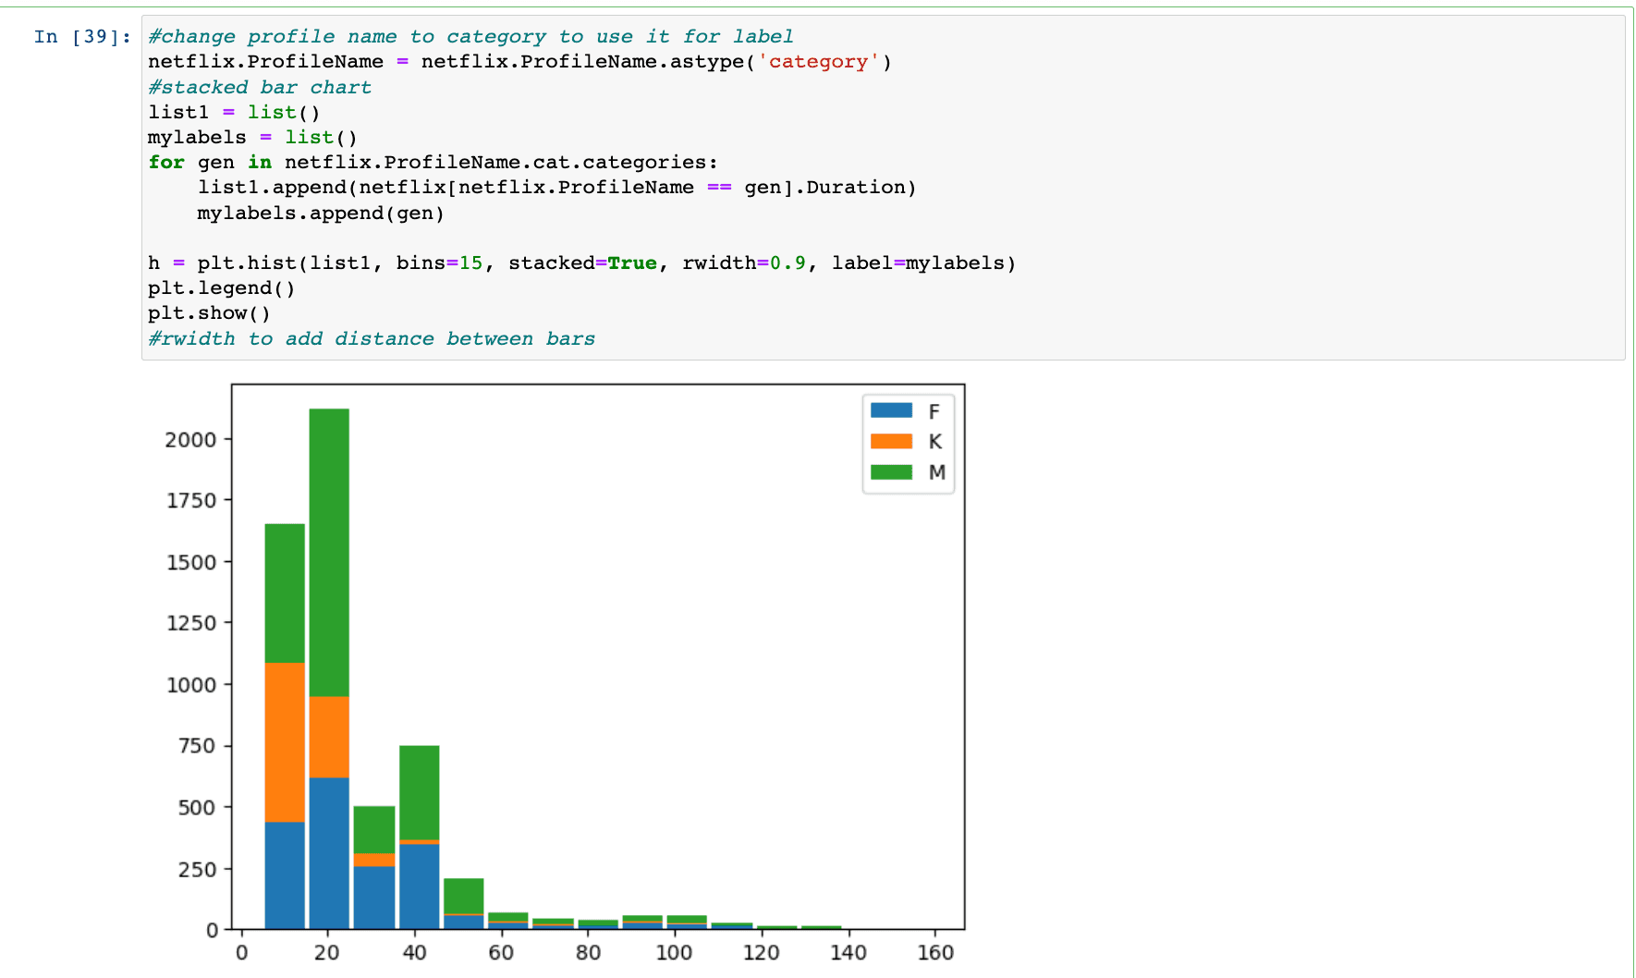Click the green M legend swatch

(x=891, y=471)
